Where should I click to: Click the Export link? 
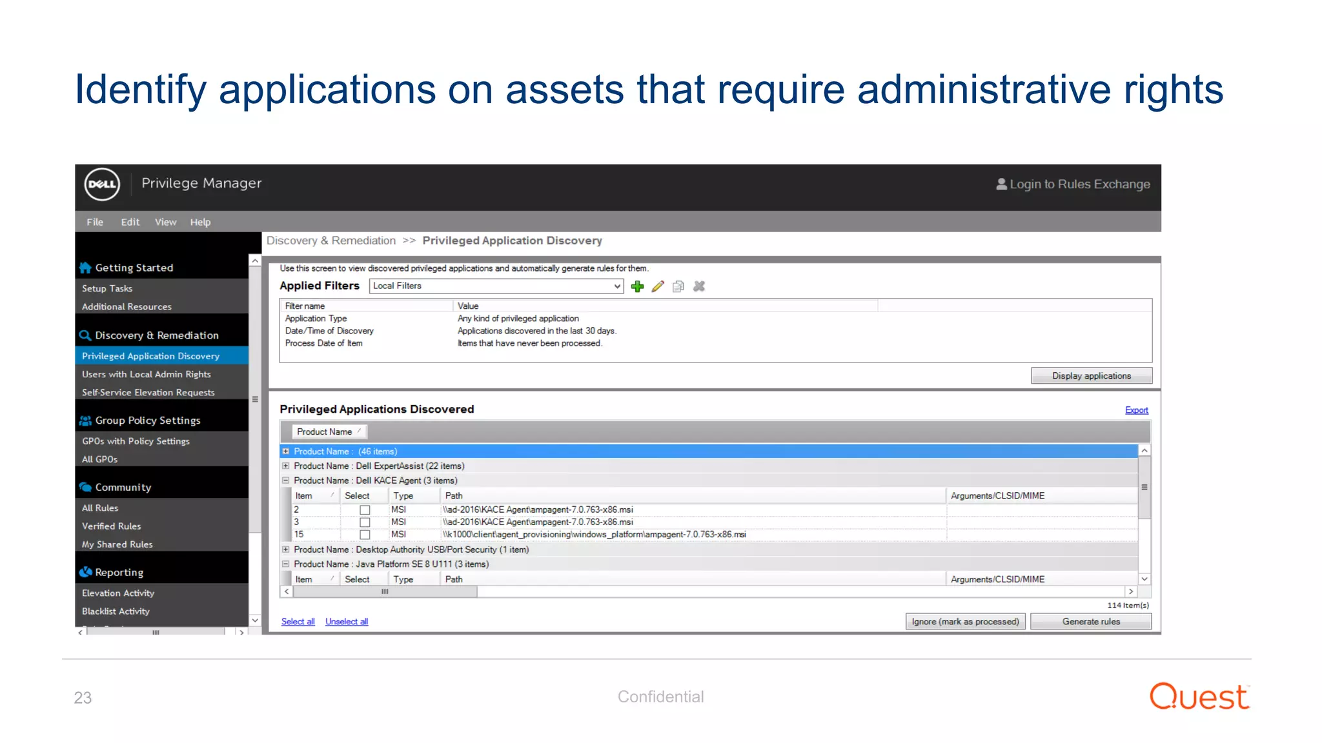tap(1136, 410)
